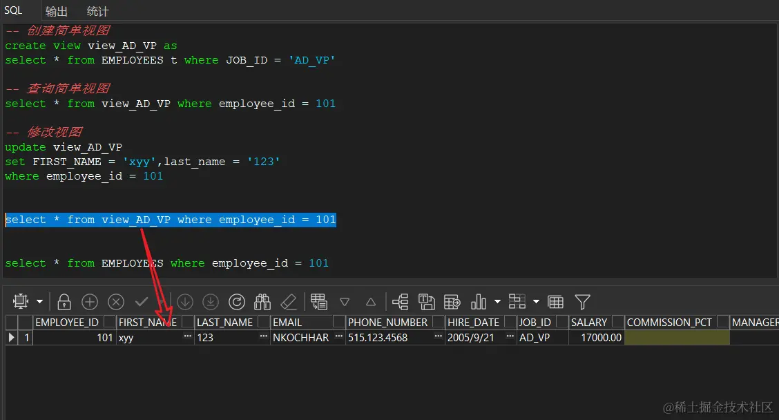Open the ellipsis editor for 515.123.4568 cell
Image resolution: width=779 pixels, height=420 pixels.
tap(438, 336)
